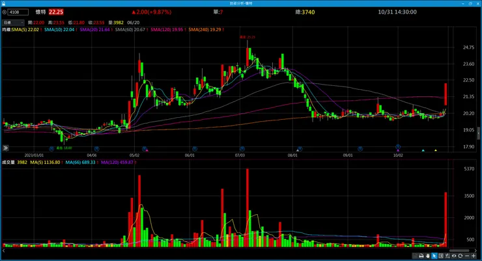The image size is (482, 261).
Task: Click the month marker near 07/03
Action: (242, 149)
